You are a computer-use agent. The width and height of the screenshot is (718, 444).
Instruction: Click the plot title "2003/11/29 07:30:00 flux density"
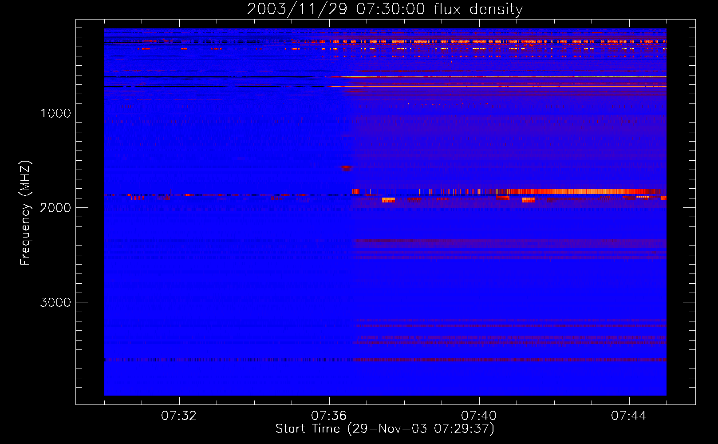click(x=385, y=9)
